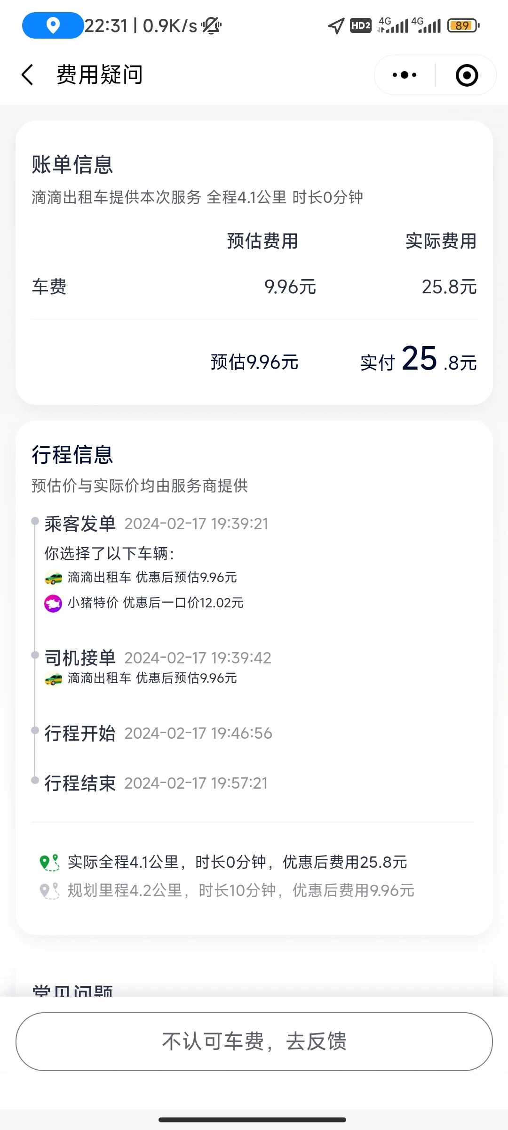
Task: Tap the taxi icon under 乘客发单
Action: 53,578
